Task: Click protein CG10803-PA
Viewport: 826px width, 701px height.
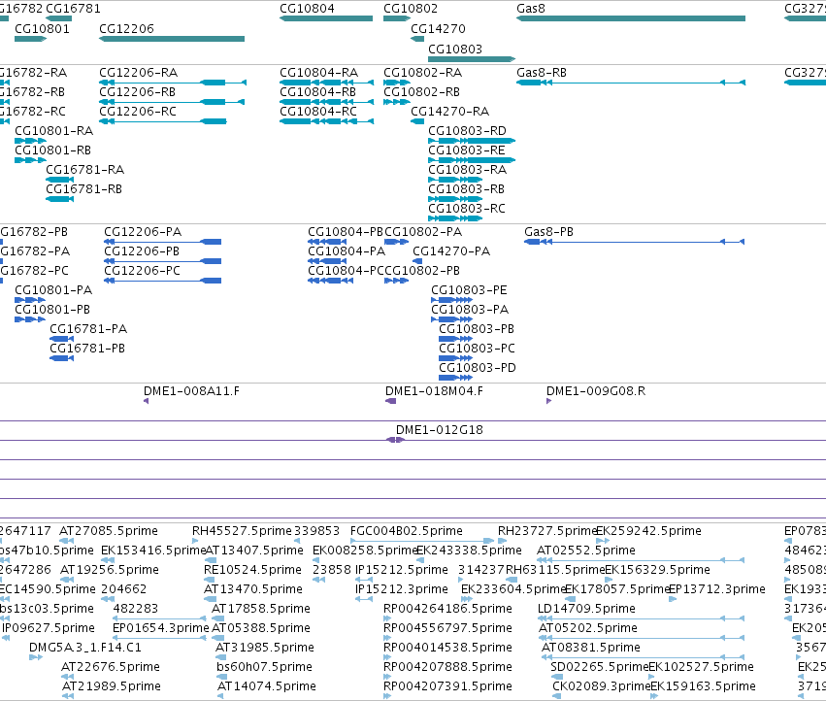Action: [451, 320]
